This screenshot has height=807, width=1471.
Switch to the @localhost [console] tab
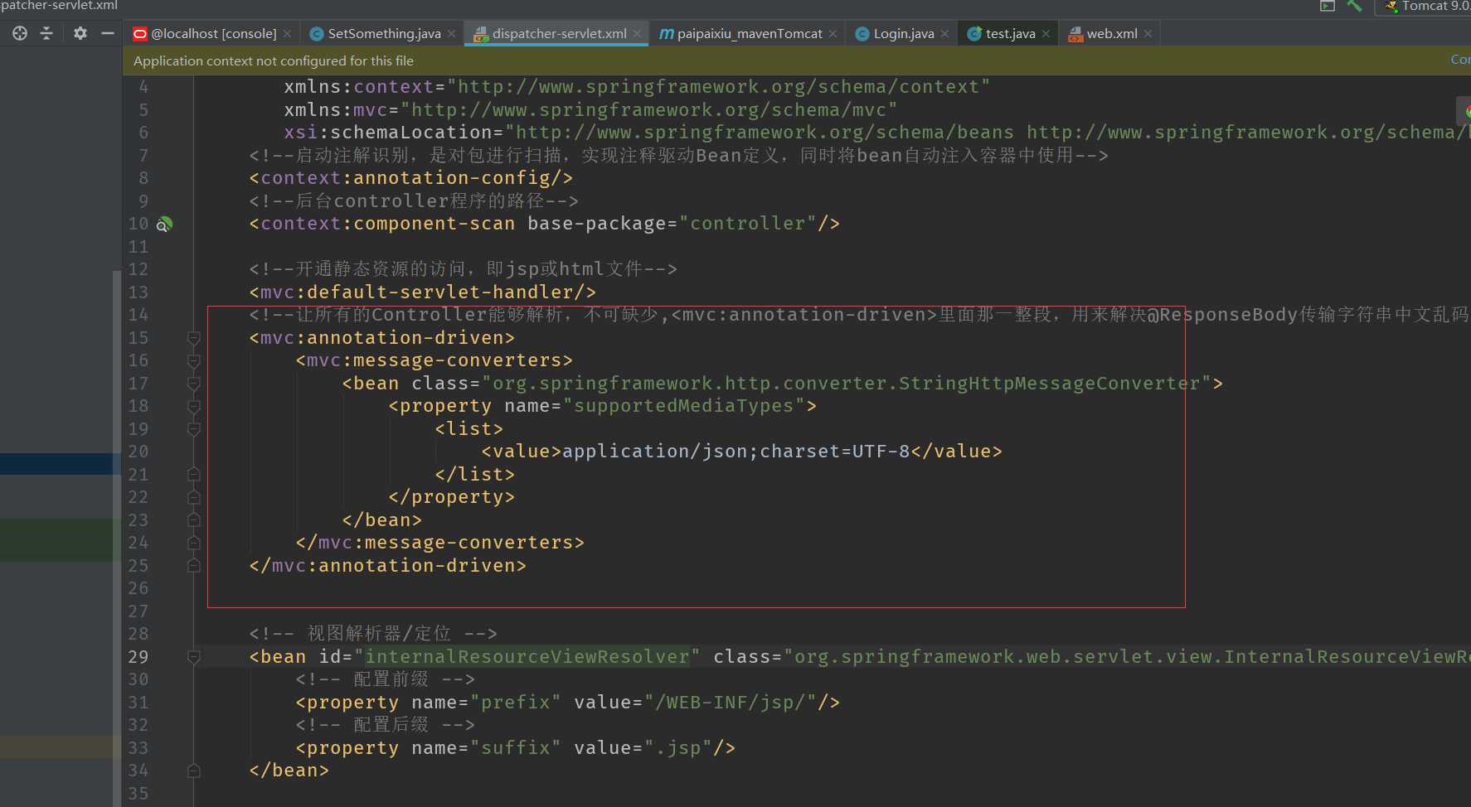[213, 34]
